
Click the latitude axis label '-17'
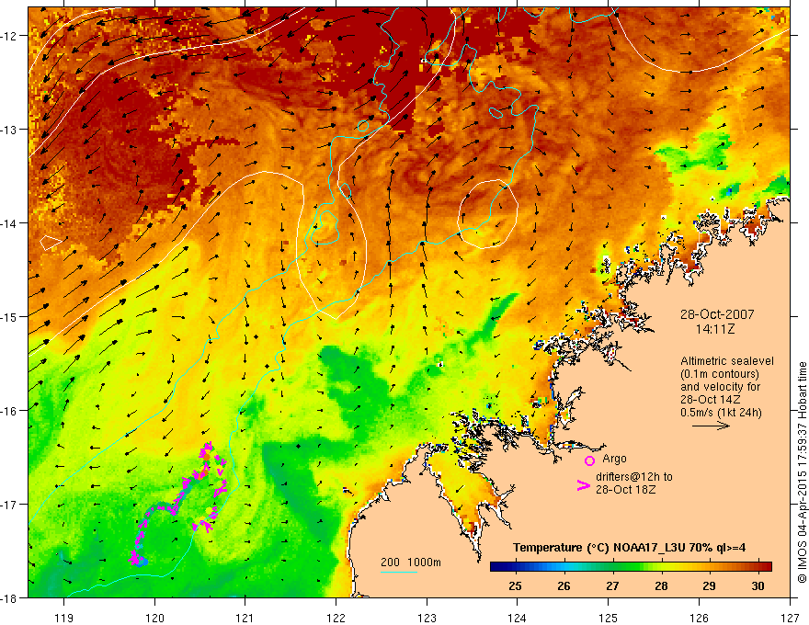click(x=10, y=505)
